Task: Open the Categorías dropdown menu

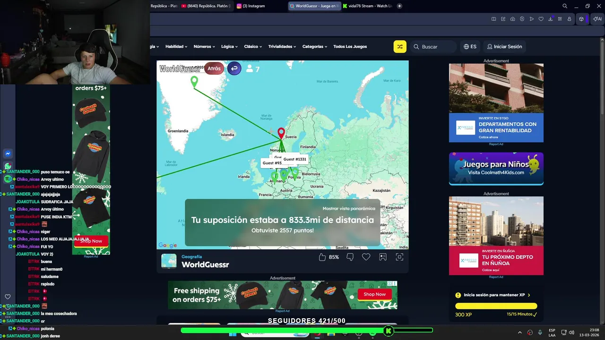Action: tap(315, 47)
